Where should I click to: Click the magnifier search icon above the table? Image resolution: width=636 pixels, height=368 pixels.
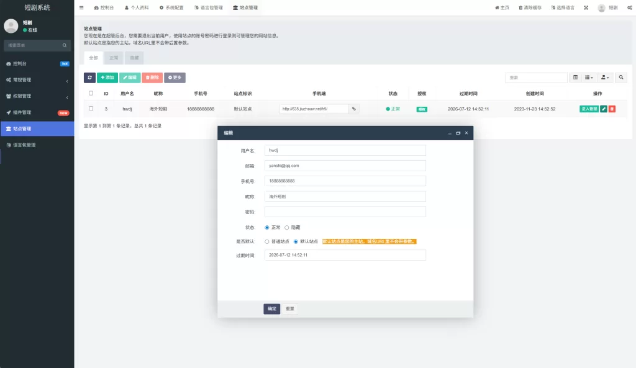[x=621, y=78]
